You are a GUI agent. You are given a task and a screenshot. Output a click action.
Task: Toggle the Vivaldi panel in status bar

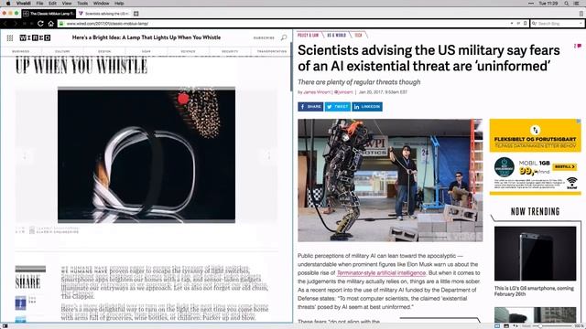(x=5, y=326)
